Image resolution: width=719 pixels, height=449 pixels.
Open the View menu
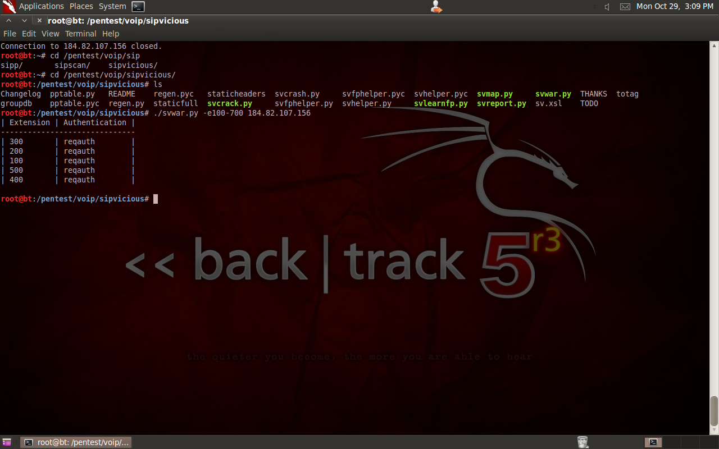50,34
